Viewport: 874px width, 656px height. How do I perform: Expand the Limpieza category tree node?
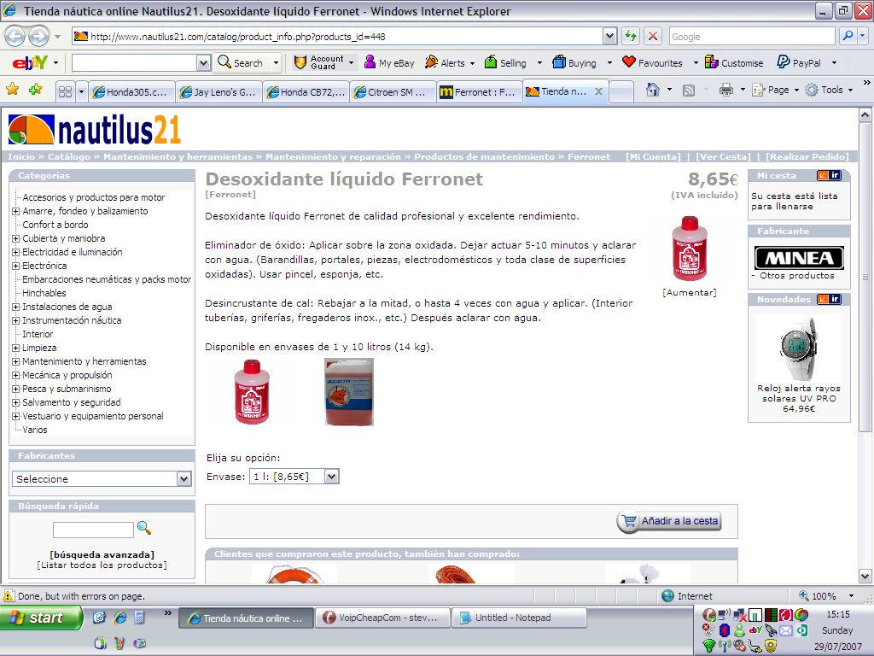click(15, 348)
